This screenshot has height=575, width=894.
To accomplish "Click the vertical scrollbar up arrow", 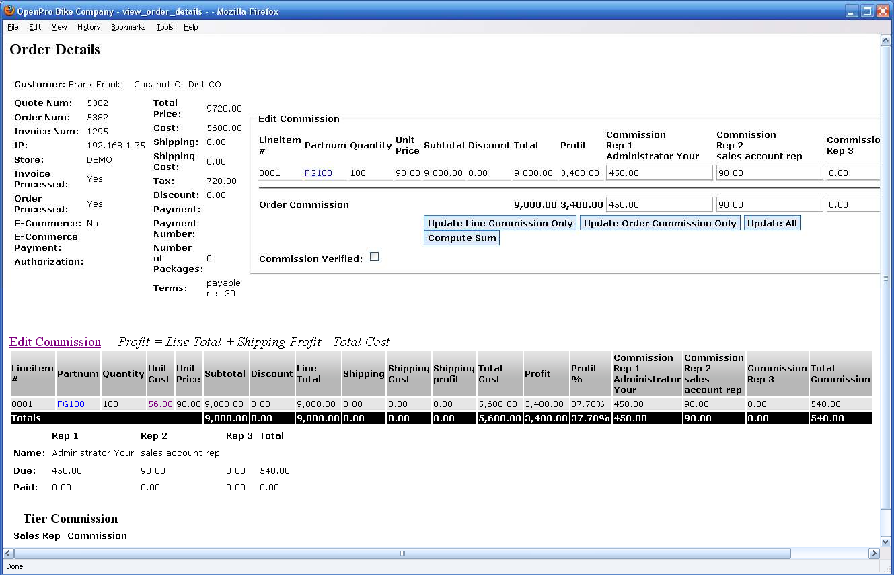I will 885,40.
